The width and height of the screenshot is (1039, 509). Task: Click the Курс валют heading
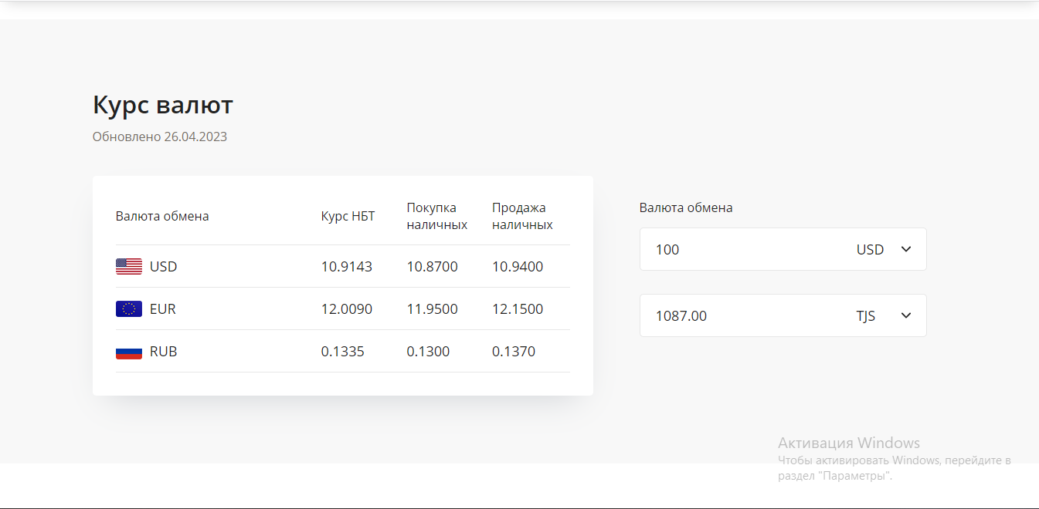162,105
